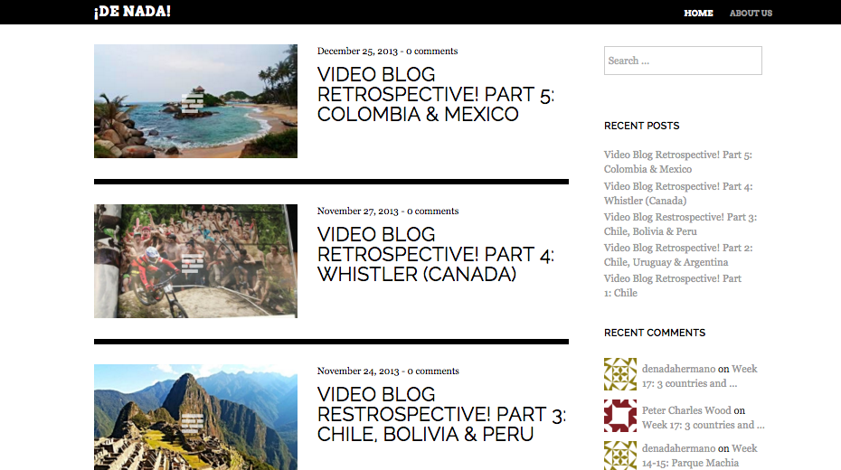This screenshot has width=841, height=470.
Task: Click the post-format icon on the Colombia beach thumbnail
Action: [x=192, y=103]
